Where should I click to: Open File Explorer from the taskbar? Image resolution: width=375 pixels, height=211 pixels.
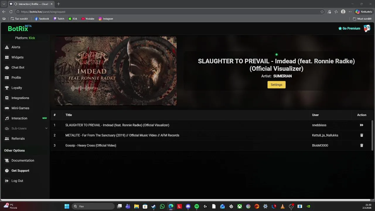pos(136,207)
